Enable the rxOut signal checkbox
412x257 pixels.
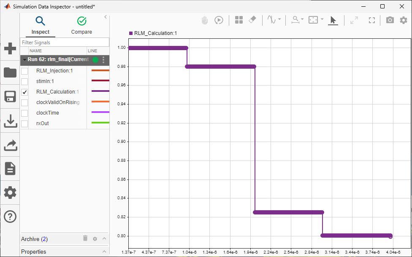pyautogui.click(x=24, y=123)
